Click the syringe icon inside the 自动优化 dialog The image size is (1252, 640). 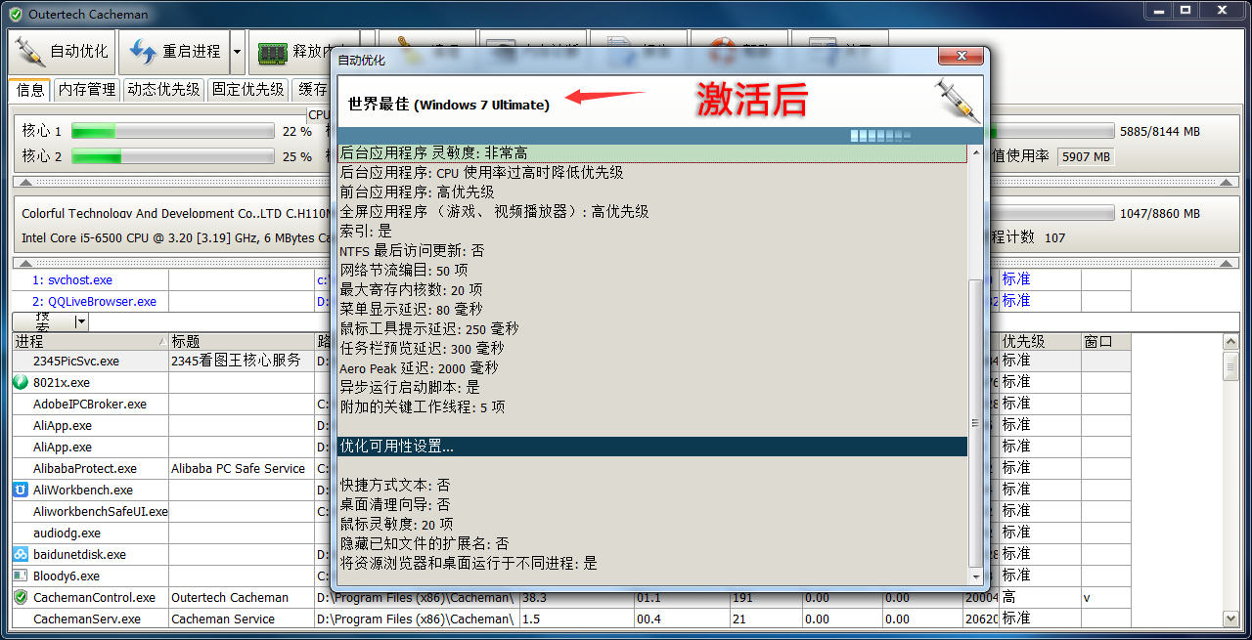tap(956, 101)
